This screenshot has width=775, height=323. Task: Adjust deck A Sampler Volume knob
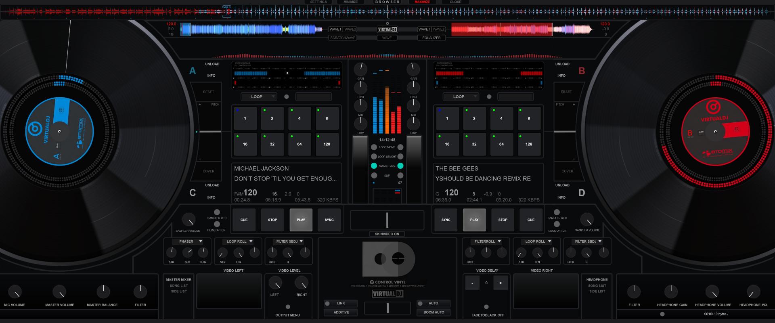click(189, 220)
